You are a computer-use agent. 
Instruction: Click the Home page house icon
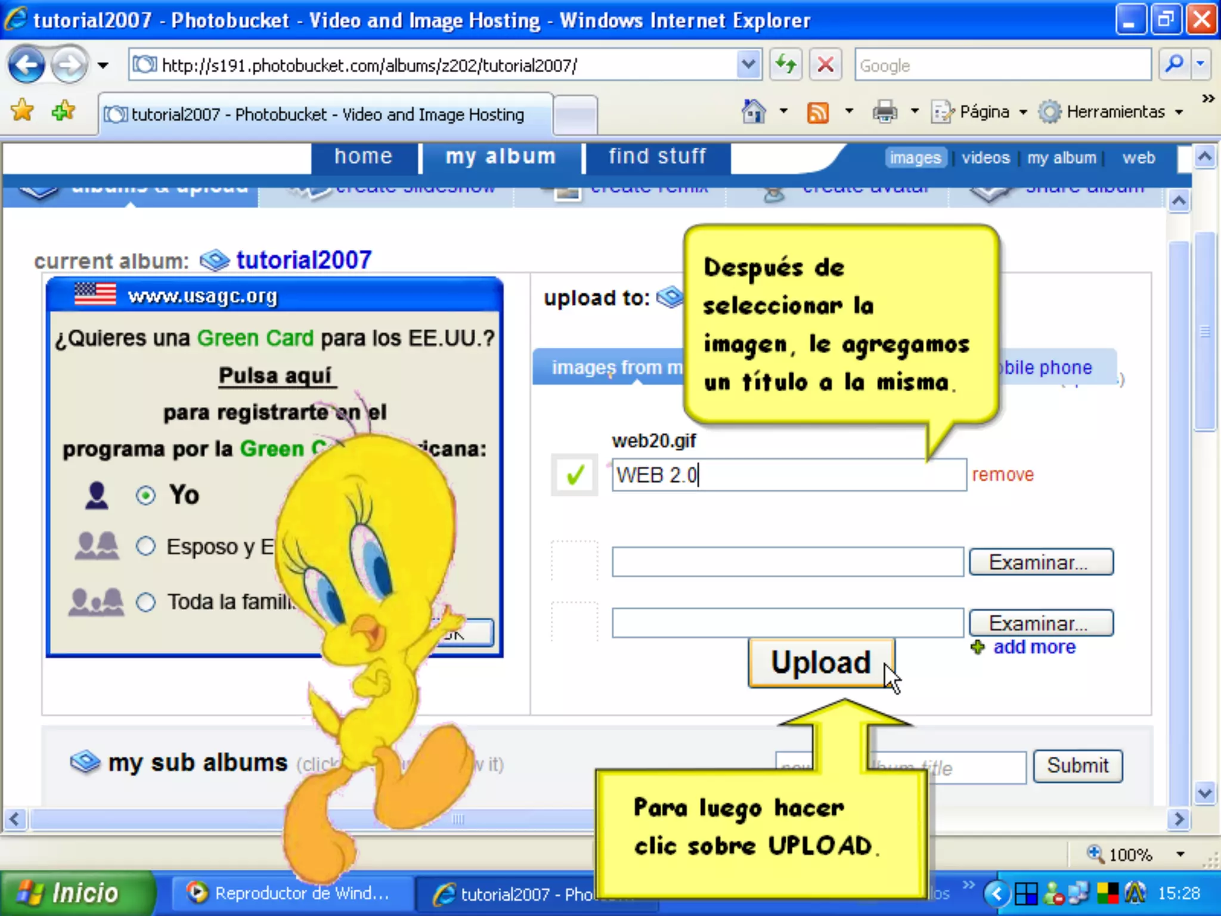pyautogui.click(x=754, y=112)
